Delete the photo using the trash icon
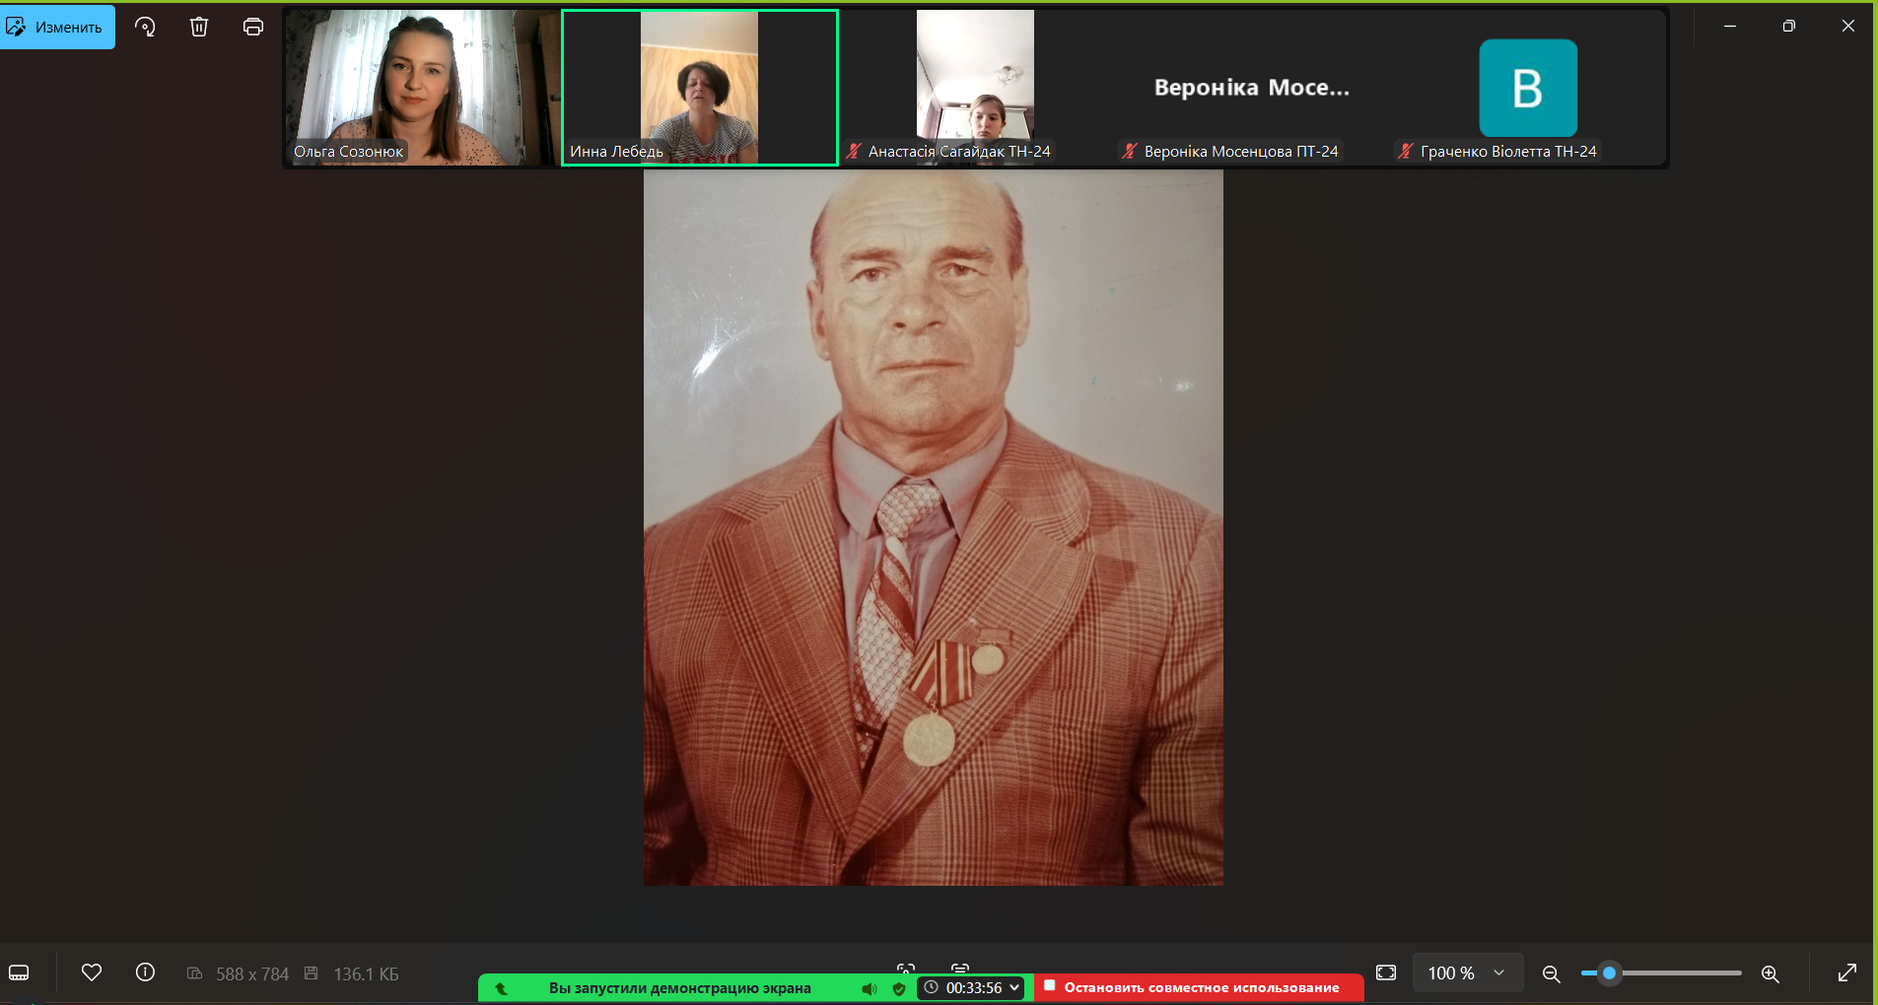 [x=199, y=27]
